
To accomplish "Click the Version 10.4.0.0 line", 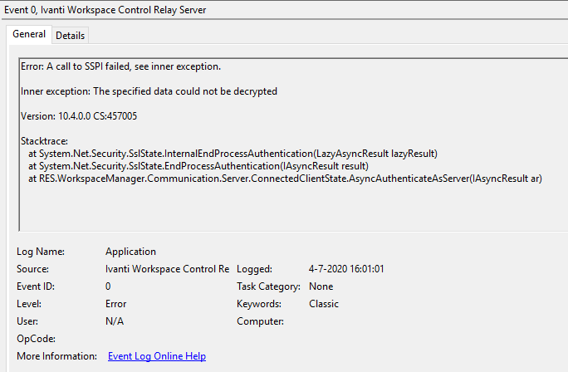I will click(x=79, y=115).
